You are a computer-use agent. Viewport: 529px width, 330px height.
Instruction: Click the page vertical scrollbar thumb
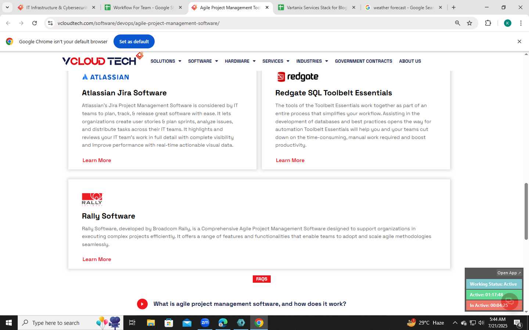[526, 211]
